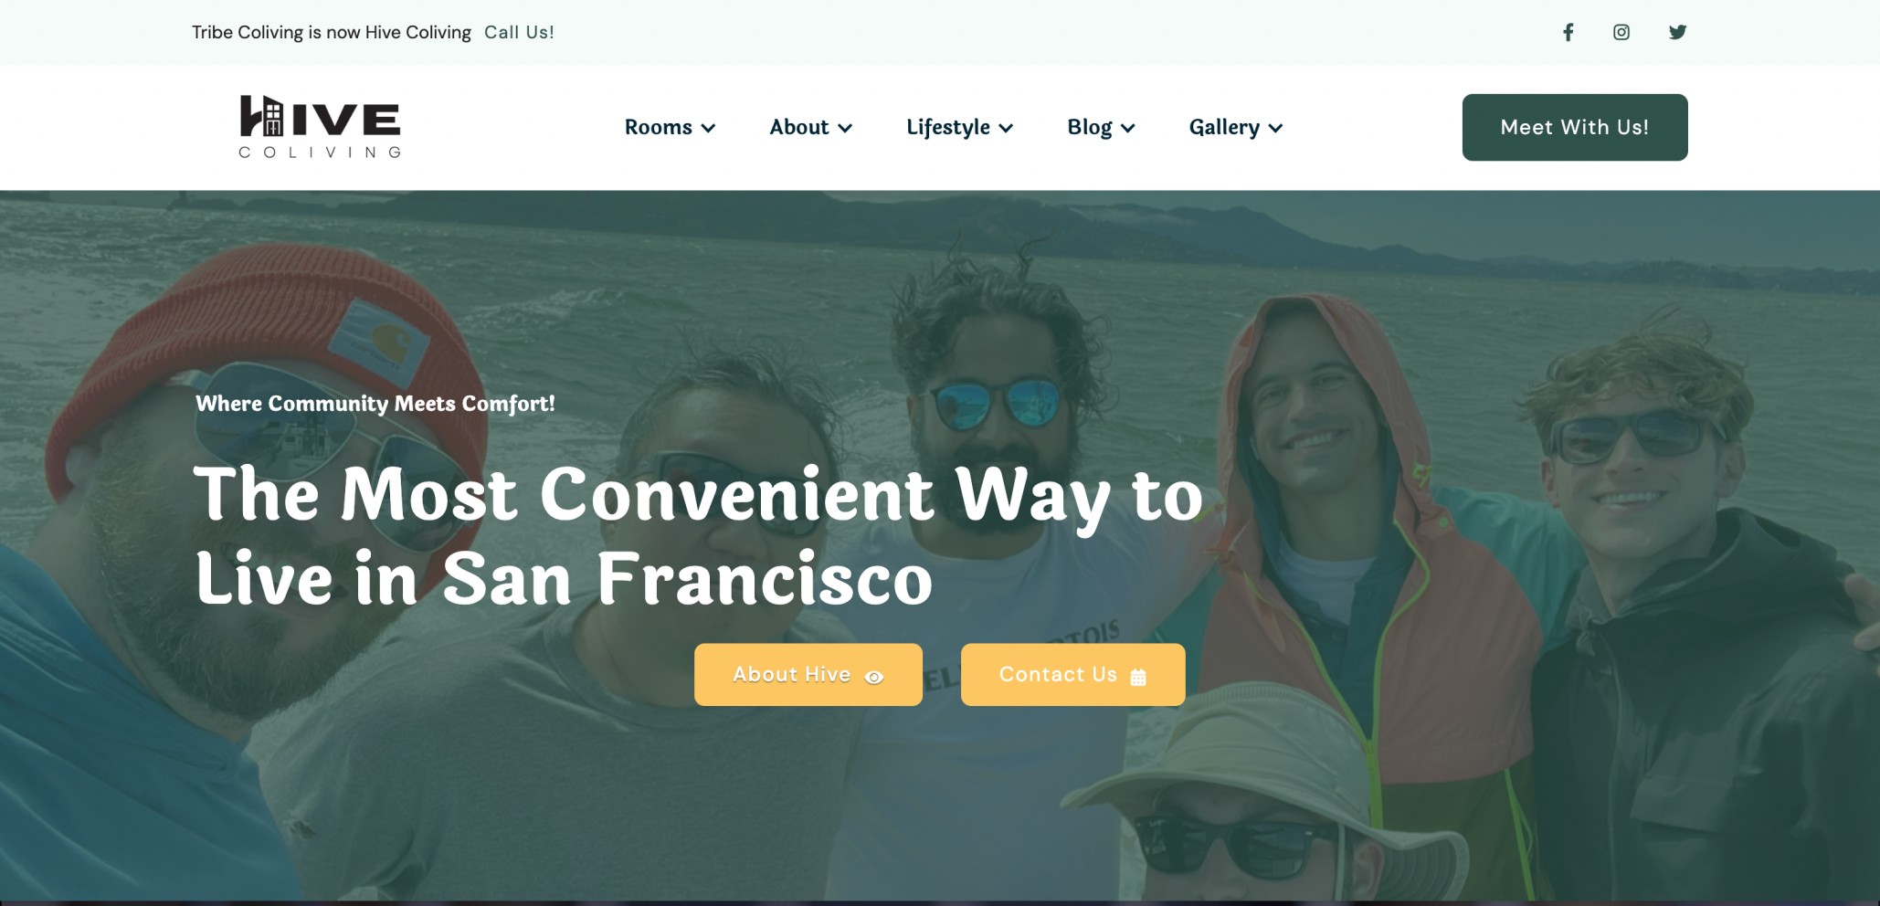The height and width of the screenshot is (906, 1880).
Task: Open the Lifestyle menu item
Action: click(947, 127)
